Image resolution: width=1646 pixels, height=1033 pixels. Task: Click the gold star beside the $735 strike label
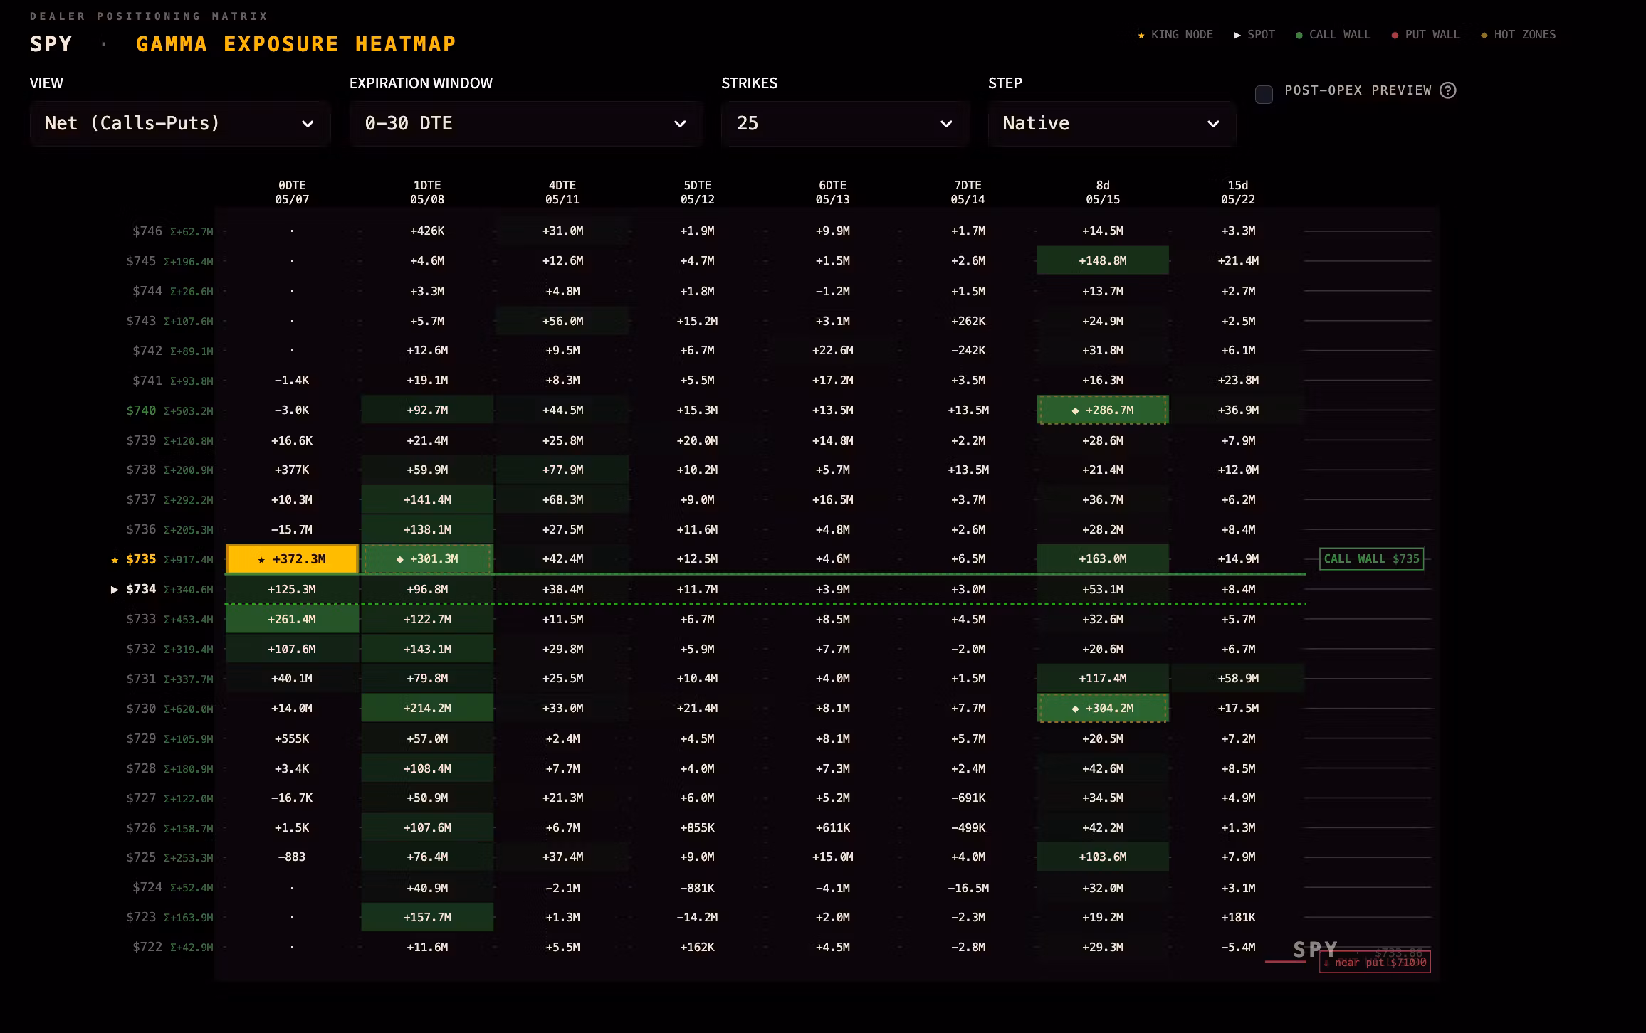coord(115,560)
